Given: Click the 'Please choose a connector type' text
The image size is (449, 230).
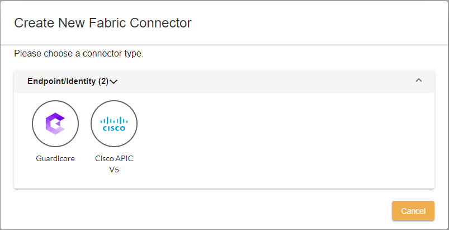Looking at the screenshot, I should tap(79, 54).
